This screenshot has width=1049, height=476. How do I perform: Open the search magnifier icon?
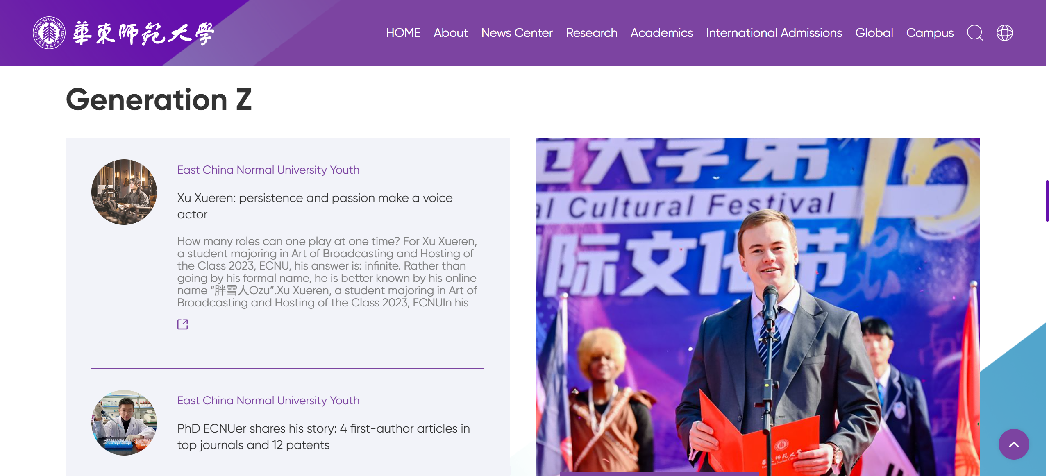pyautogui.click(x=975, y=33)
